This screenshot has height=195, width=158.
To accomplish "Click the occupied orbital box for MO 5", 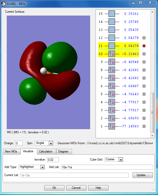I will point(112,94).
